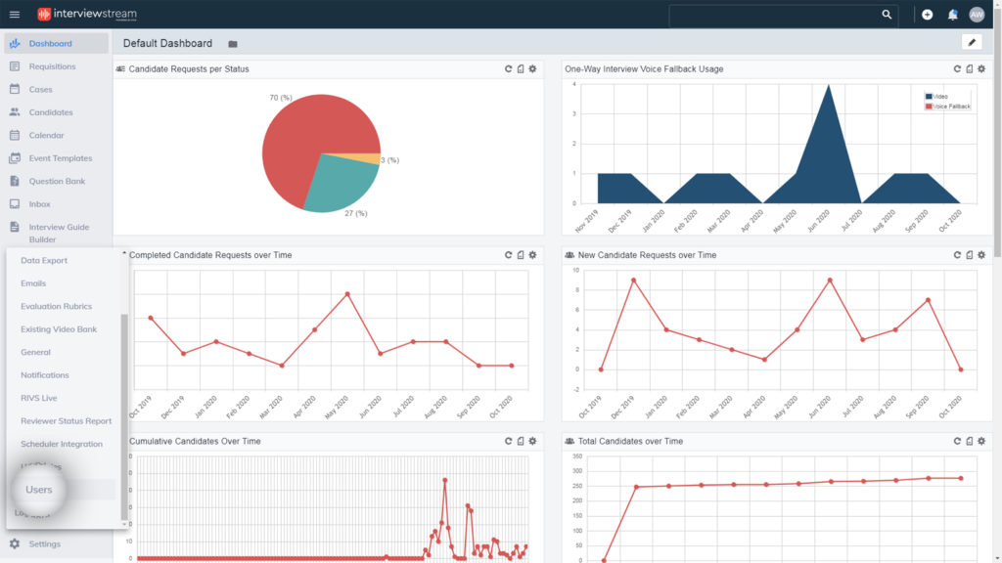Toggle edit mode with the pencil icon

972,42
